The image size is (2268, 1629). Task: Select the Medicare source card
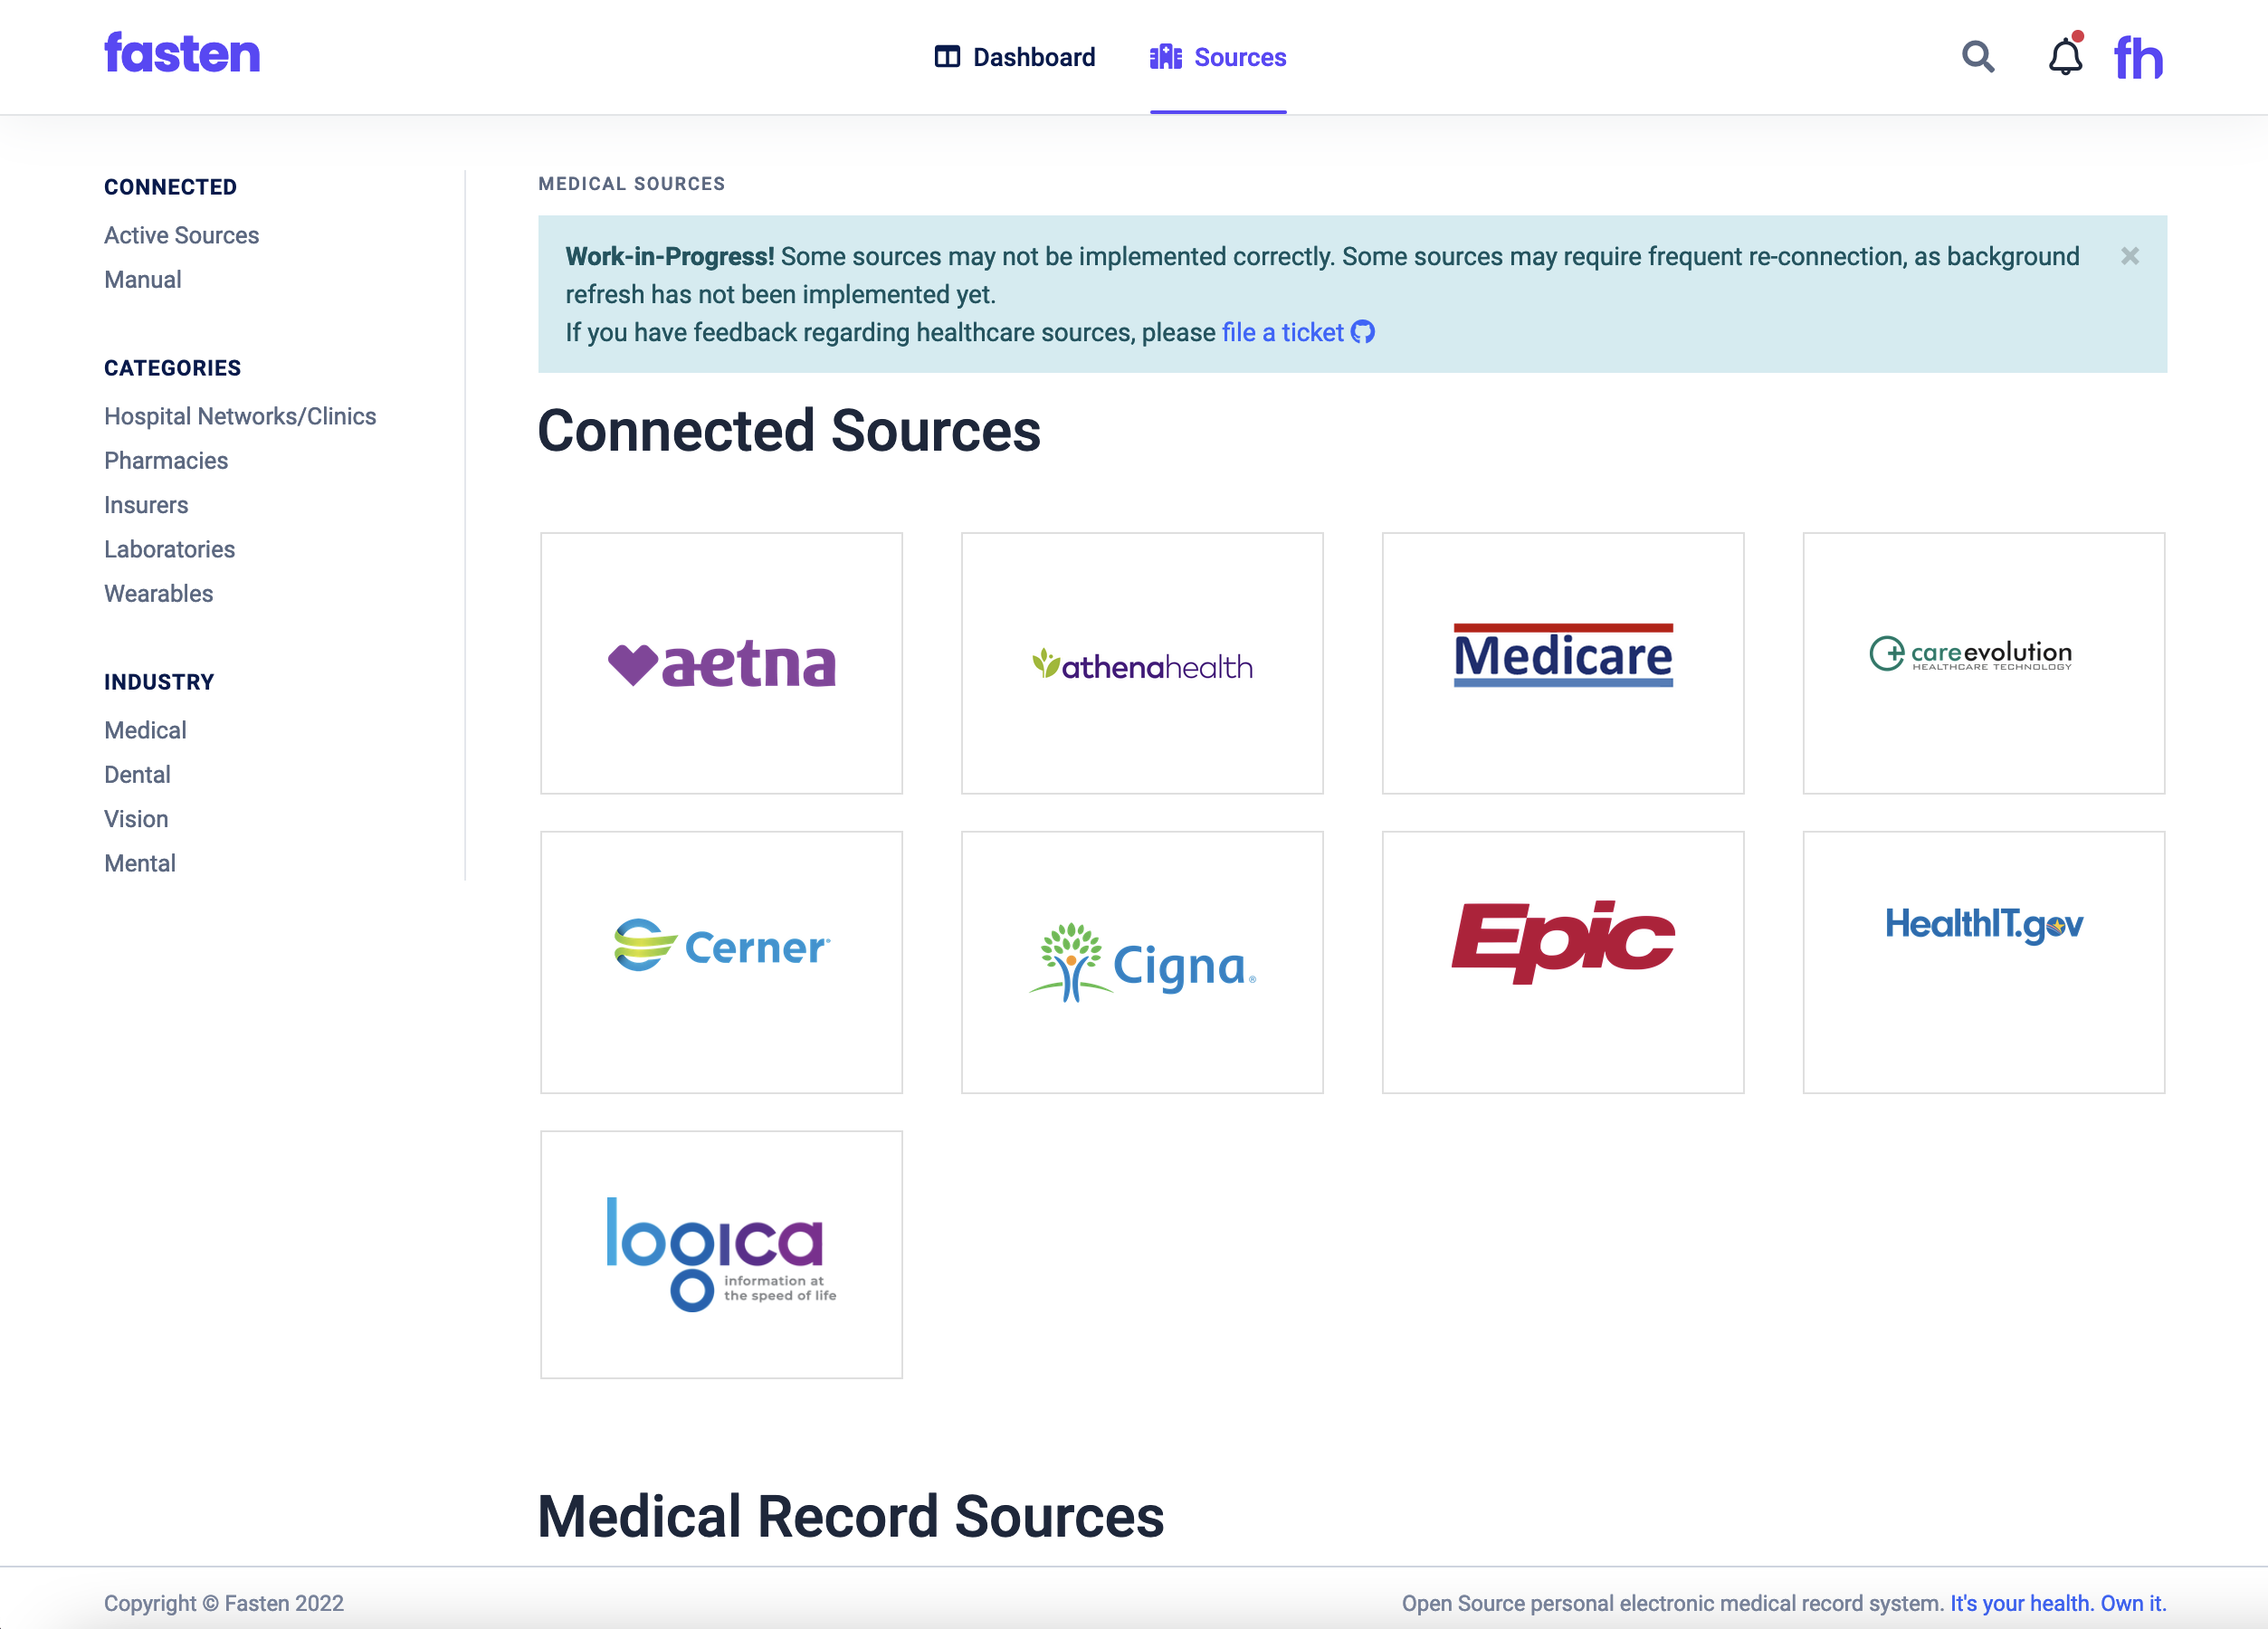(1562, 663)
